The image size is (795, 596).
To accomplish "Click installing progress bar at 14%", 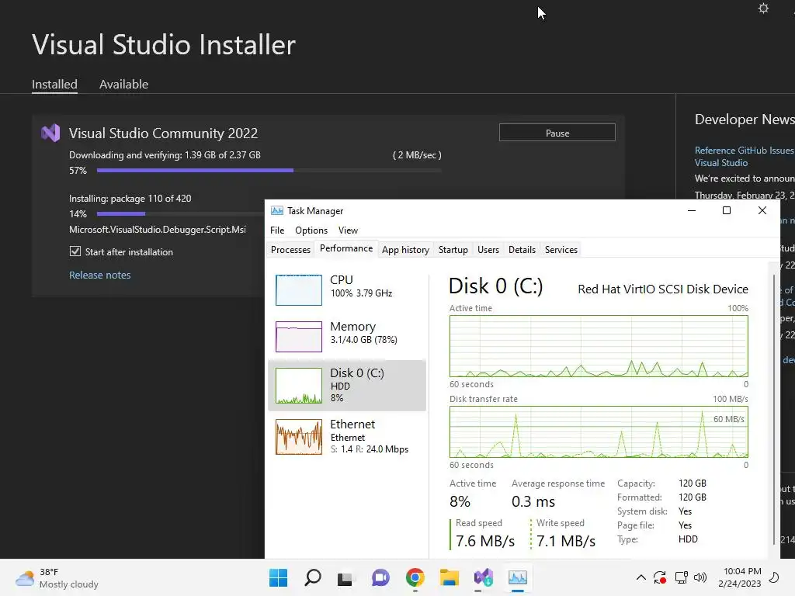I will [x=180, y=214].
